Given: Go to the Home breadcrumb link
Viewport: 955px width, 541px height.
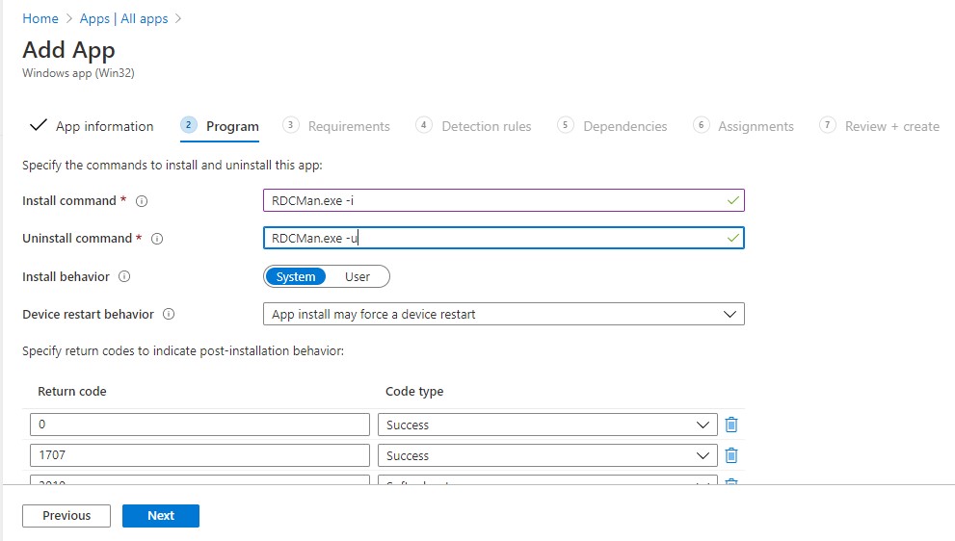Looking at the screenshot, I should [x=40, y=18].
